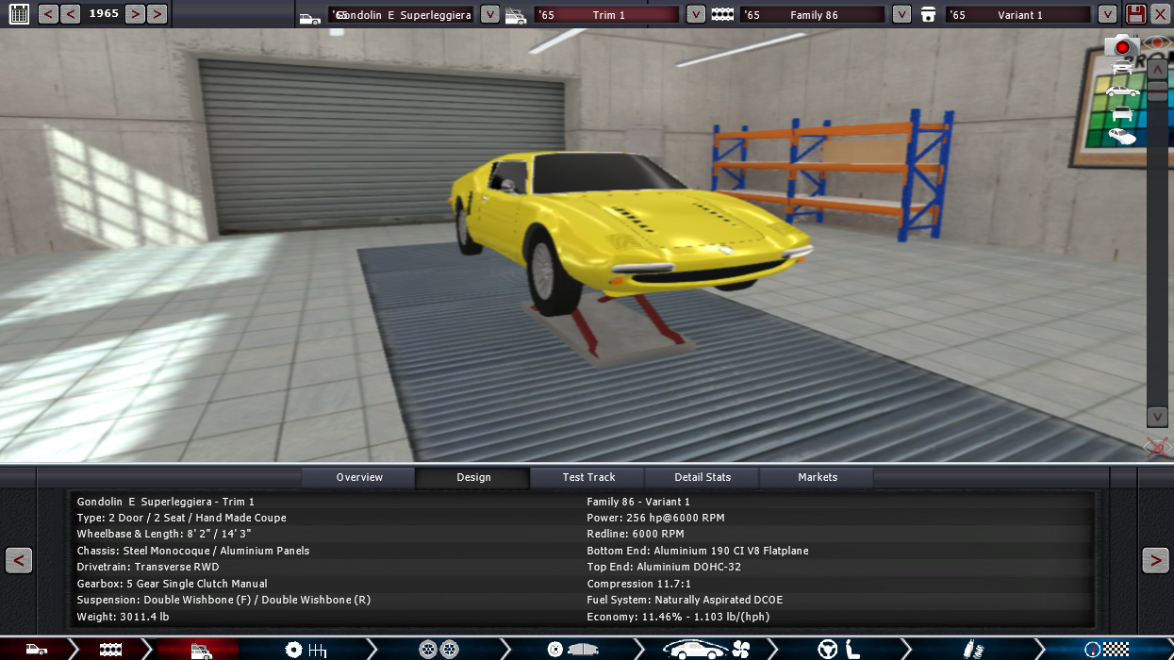Expand the Trim 1 dropdown
The width and height of the screenshot is (1174, 660).
pos(695,14)
